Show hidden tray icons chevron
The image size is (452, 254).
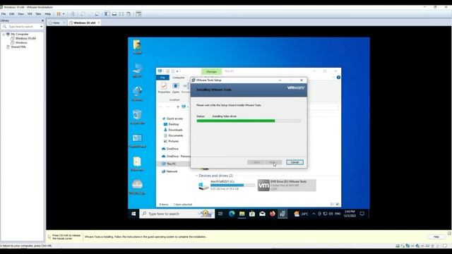(x=314, y=214)
